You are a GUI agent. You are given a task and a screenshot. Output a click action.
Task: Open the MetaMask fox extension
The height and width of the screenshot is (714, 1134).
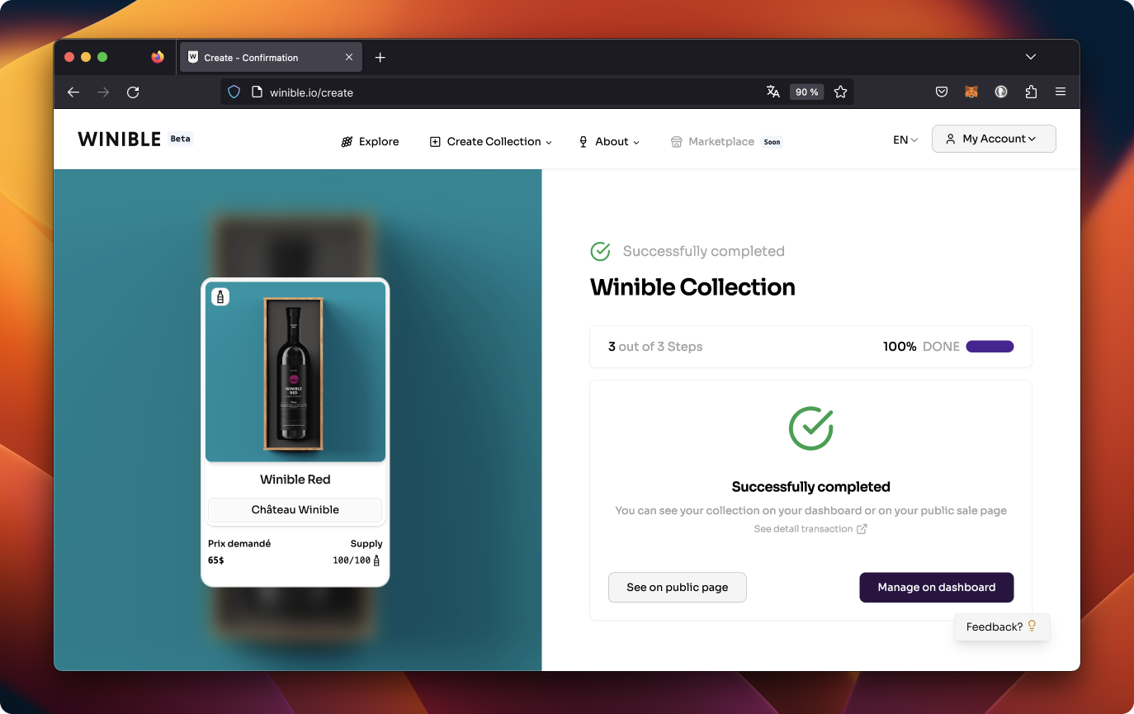[x=971, y=92]
